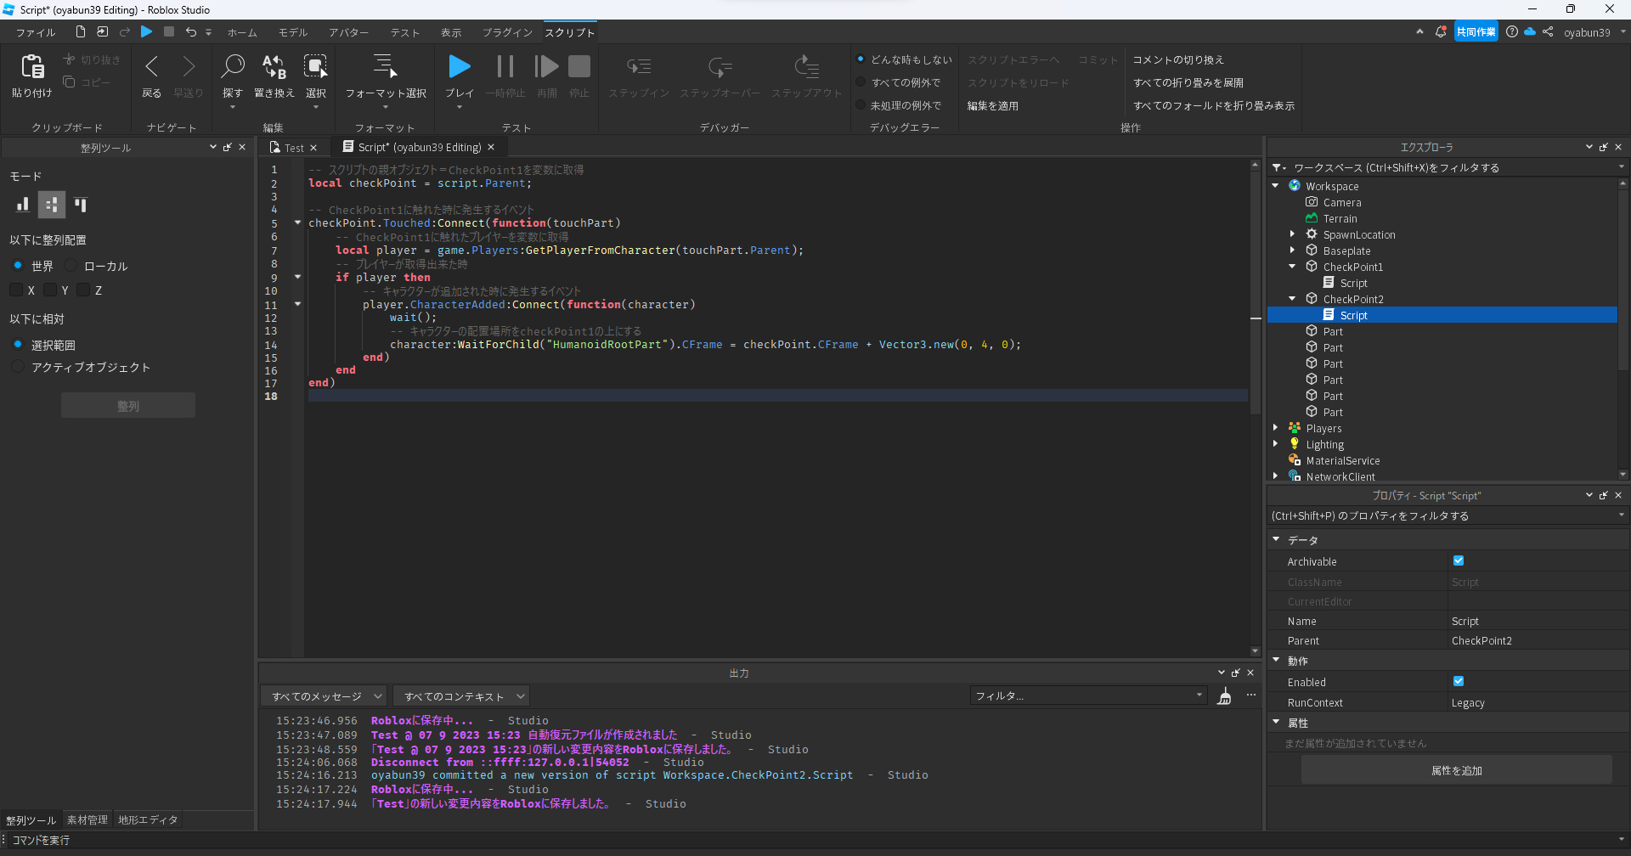
Task: Collapse the Workspace tree node
Action: click(1276, 185)
